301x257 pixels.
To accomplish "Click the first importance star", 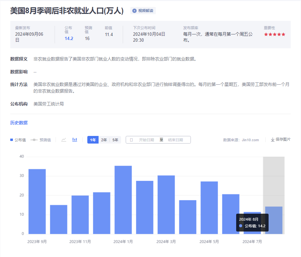I will 266,34.
